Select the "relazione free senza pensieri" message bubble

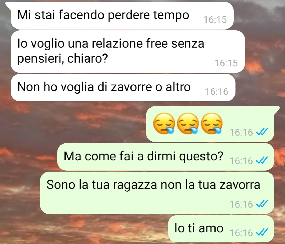click(x=128, y=52)
